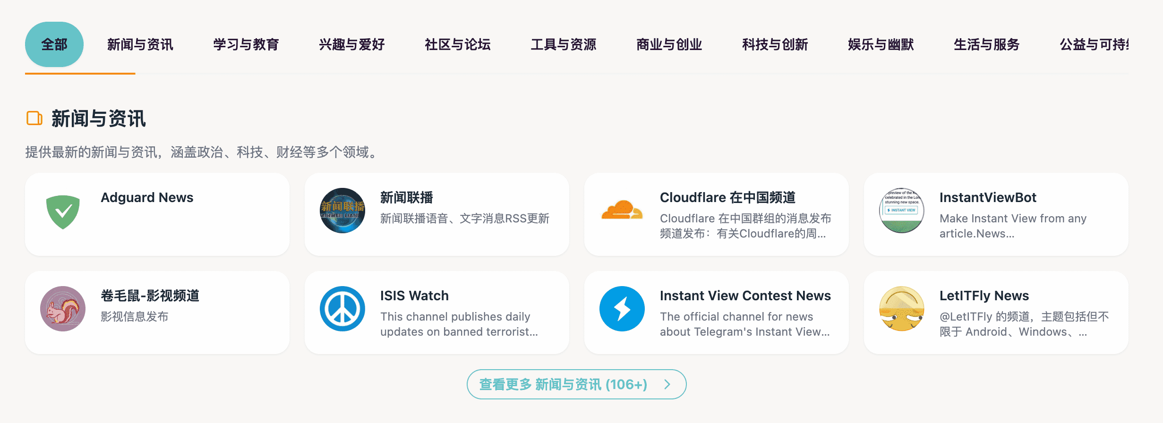Select the 娱乐与幽默 tab
The image size is (1163, 423).
(x=881, y=44)
